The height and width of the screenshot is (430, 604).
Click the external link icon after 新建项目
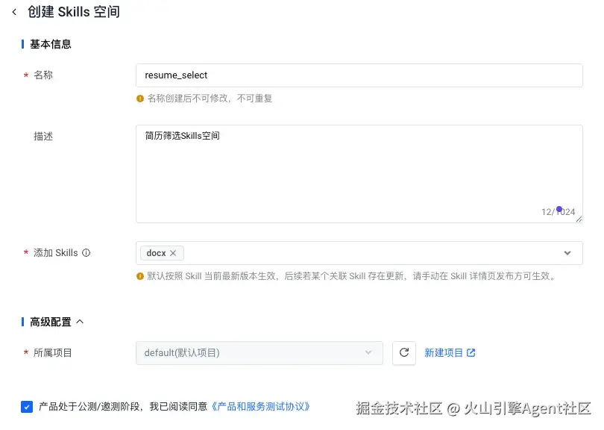pos(471,352)
